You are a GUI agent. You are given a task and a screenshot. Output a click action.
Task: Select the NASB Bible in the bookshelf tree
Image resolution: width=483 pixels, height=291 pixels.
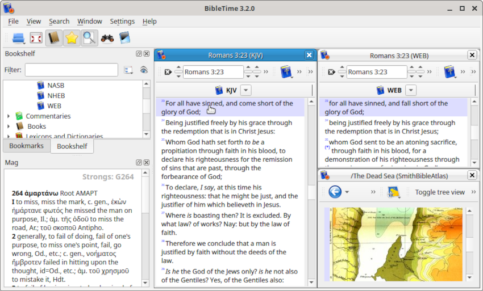(56, 85)
